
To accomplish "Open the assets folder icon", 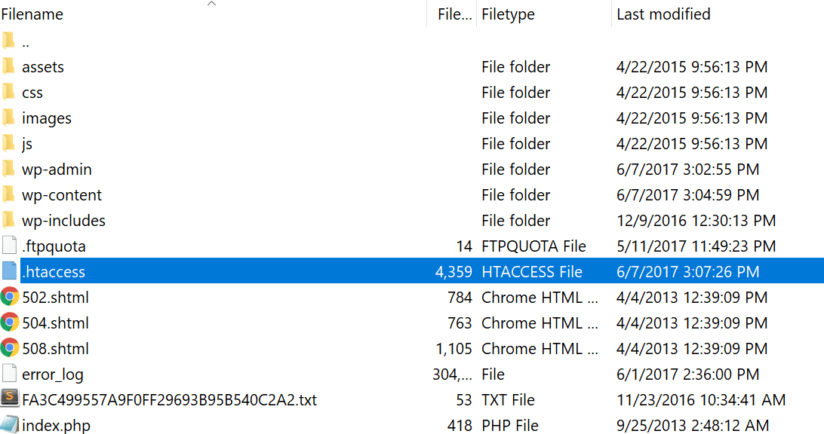I will point(11,66).
